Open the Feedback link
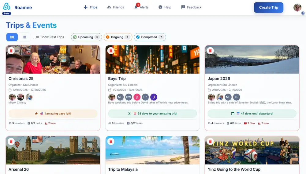The height and width of the screenshot is (174, 306). click(191, 7)
